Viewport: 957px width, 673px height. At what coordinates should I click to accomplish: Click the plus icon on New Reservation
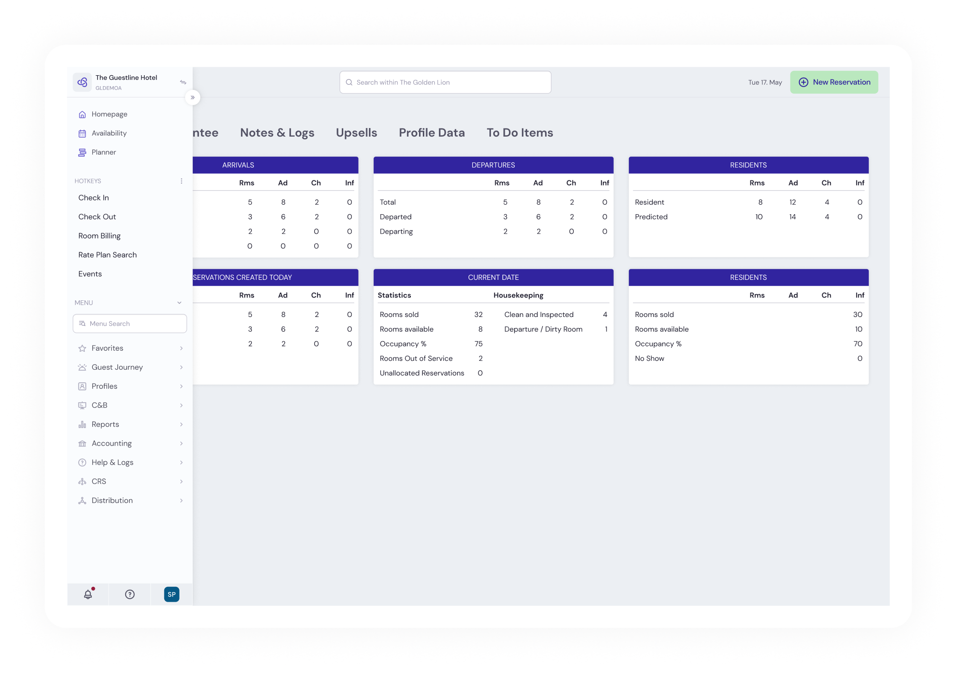[804, 82]
